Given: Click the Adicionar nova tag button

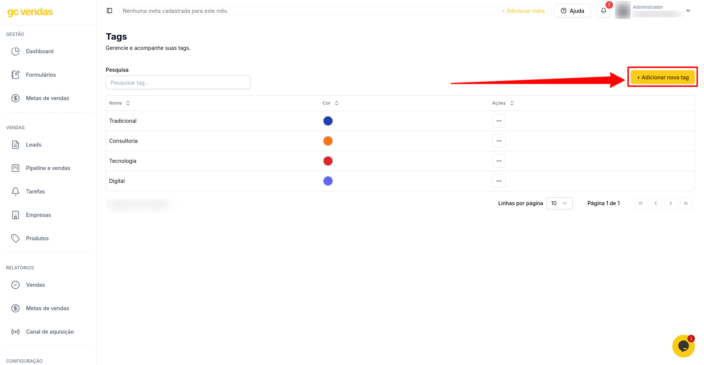Looking at the screenshot, I should pos(662,77).
